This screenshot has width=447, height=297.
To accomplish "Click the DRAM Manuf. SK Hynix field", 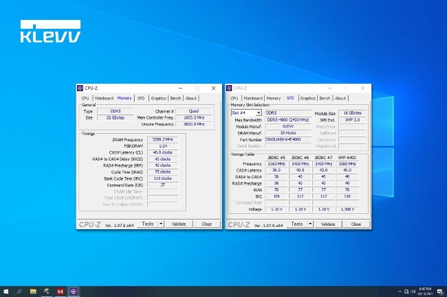I will pyautogui.click(x=288, y=133).
